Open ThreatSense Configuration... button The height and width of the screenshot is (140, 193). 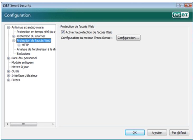[x=128, y=38]
